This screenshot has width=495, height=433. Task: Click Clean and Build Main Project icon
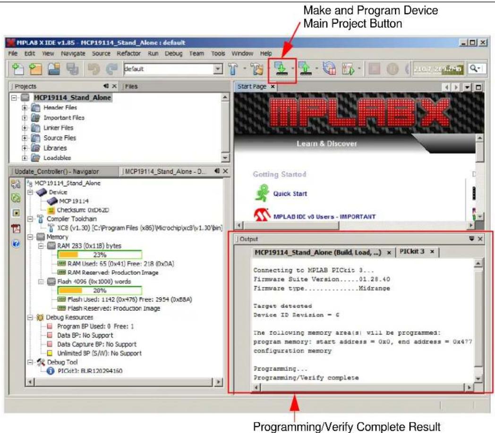(257, 69)
